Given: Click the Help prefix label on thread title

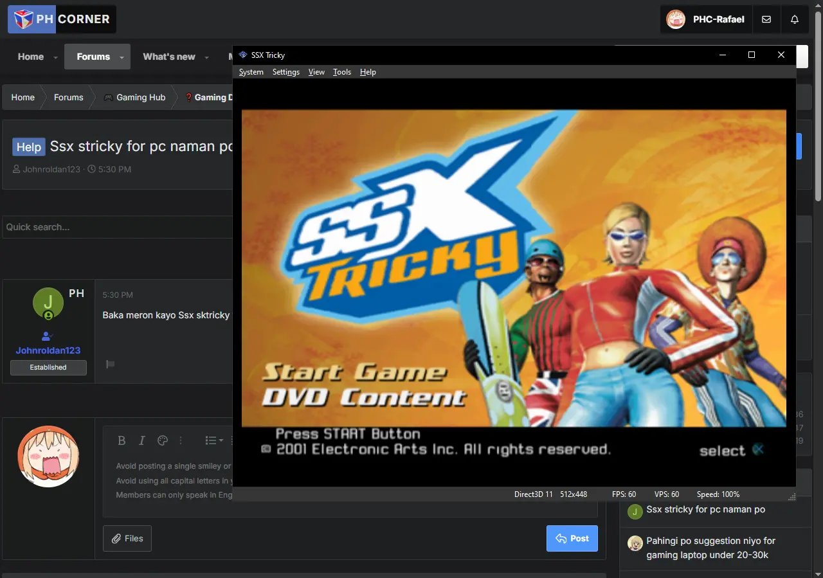Looking at the screenshot, I should click(29, 147).
